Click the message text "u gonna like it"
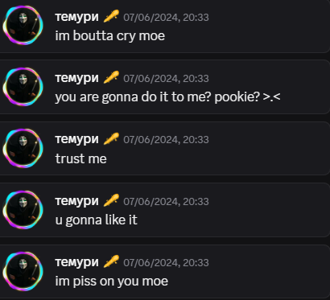The height and width of the screenshot is (300, 330). (97, 220)
